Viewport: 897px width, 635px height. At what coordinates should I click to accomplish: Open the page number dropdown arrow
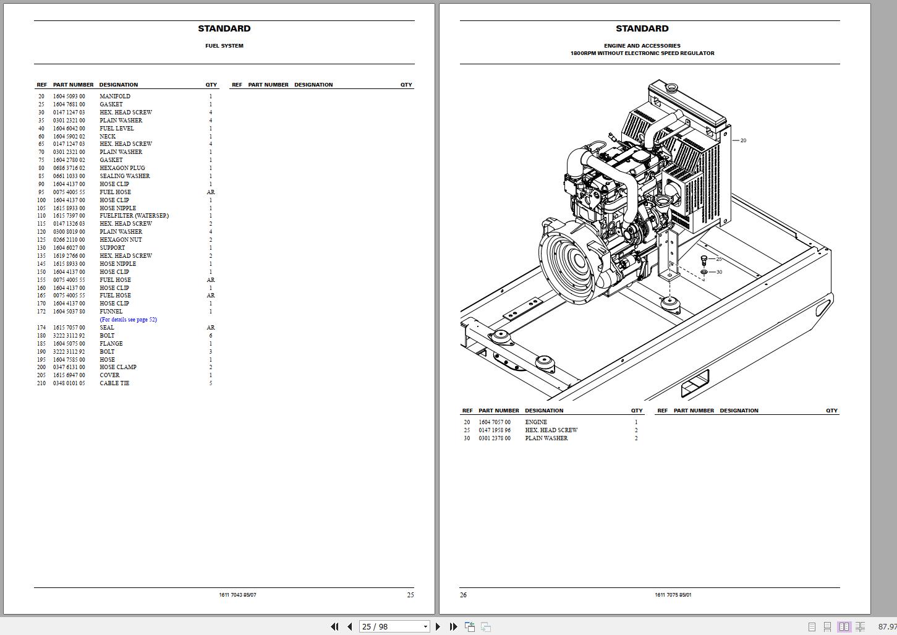pyautogui.click(x=425, y=626)
